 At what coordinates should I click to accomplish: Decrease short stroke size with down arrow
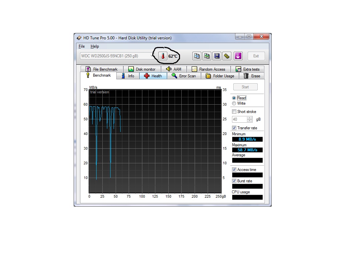[249, 121]
